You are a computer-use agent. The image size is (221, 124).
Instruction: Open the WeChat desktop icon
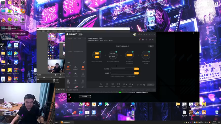coord(107,105)
